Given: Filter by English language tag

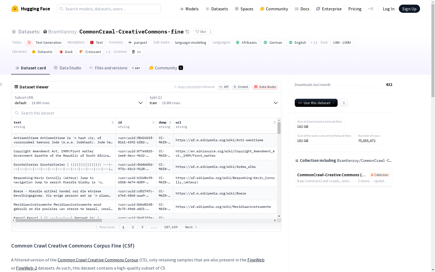Looking at the screenshot, I should pos(297,42).
